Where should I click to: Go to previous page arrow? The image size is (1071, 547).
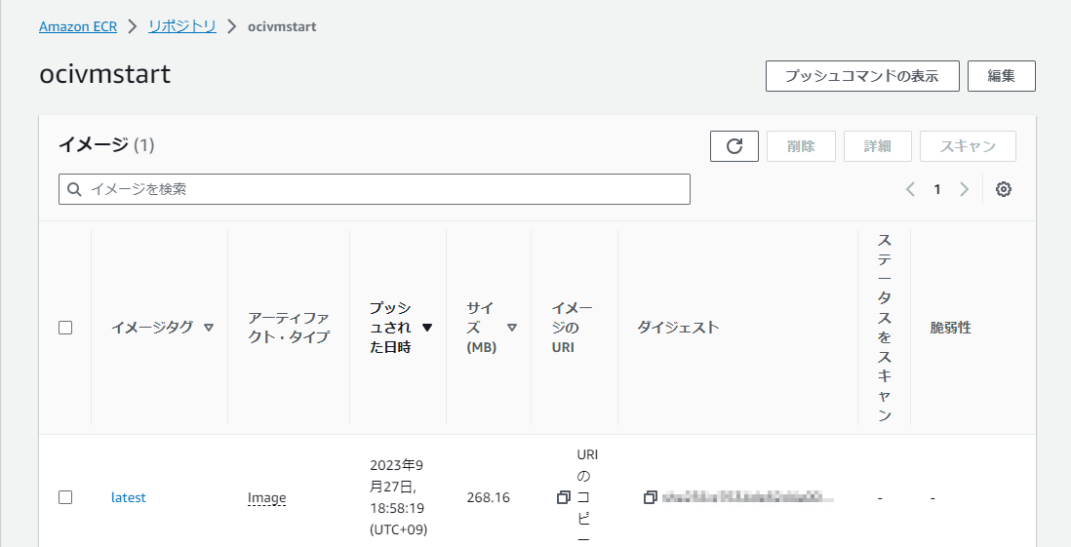coord(910,189)
